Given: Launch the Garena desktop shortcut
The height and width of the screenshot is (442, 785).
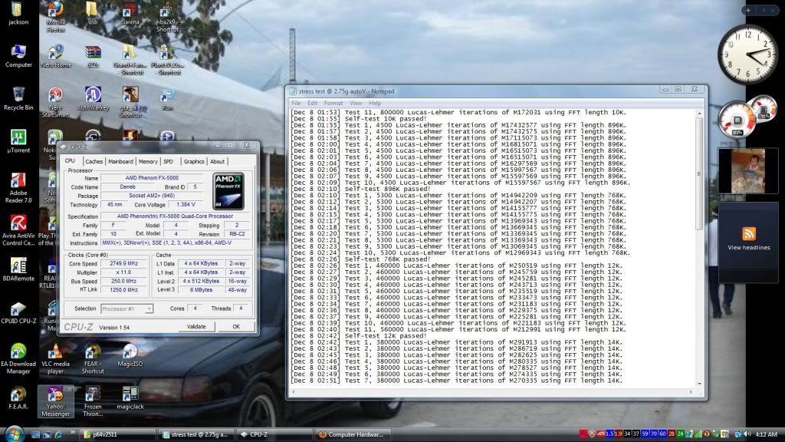Looking at the screenshot, I should point(130,13).
